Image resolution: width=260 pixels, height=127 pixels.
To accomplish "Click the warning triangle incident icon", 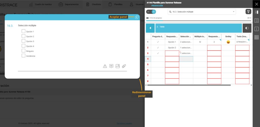I will tap(105, 66).
